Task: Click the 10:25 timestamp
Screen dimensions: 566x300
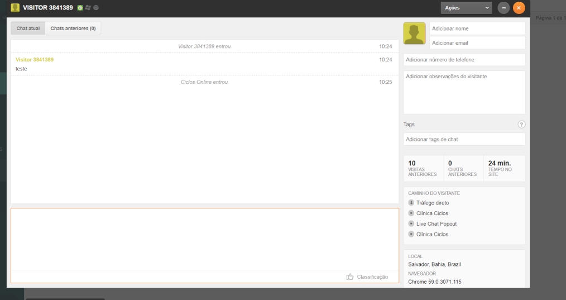Action: [386, 82]
